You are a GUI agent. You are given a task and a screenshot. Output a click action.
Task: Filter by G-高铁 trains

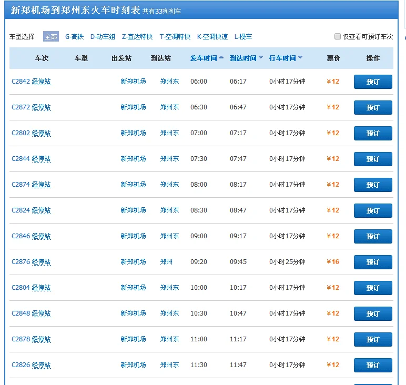(x=75, y=36)
